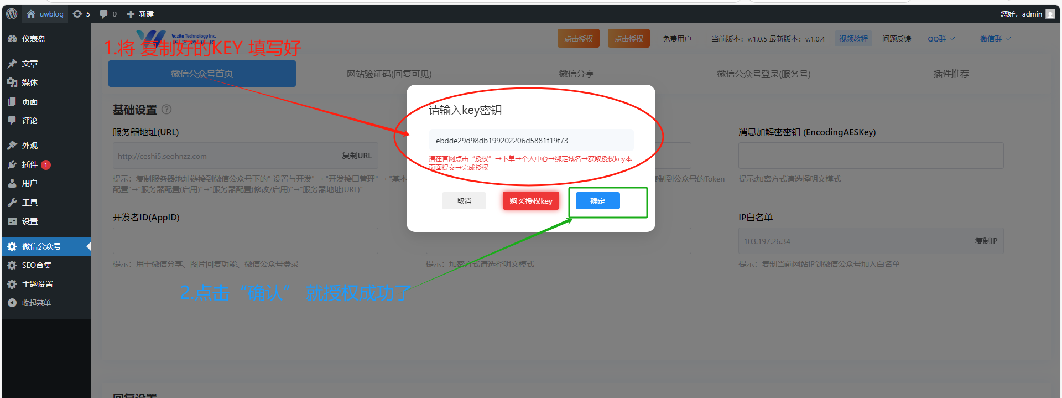Expand the QQ群 dropdown
This screenshot has width=1062, height=398.
[941, 39]
